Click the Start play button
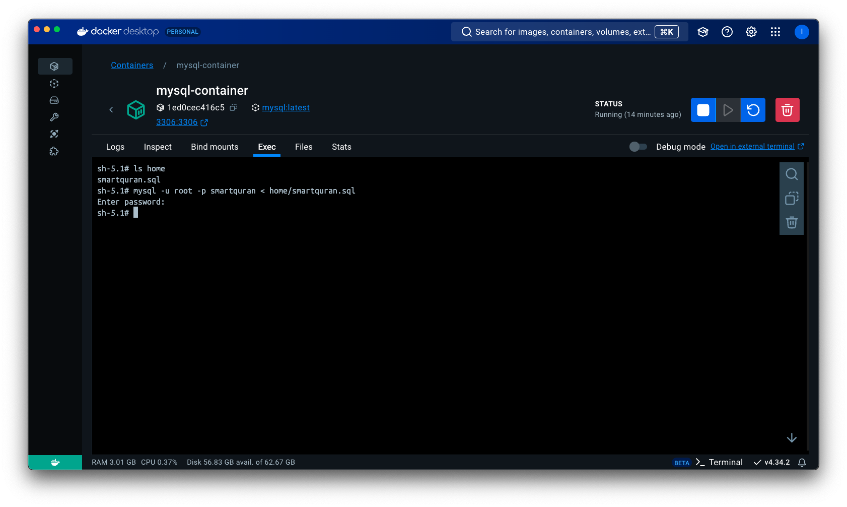Viewport: 847px width, 507px height. [728, 110]
